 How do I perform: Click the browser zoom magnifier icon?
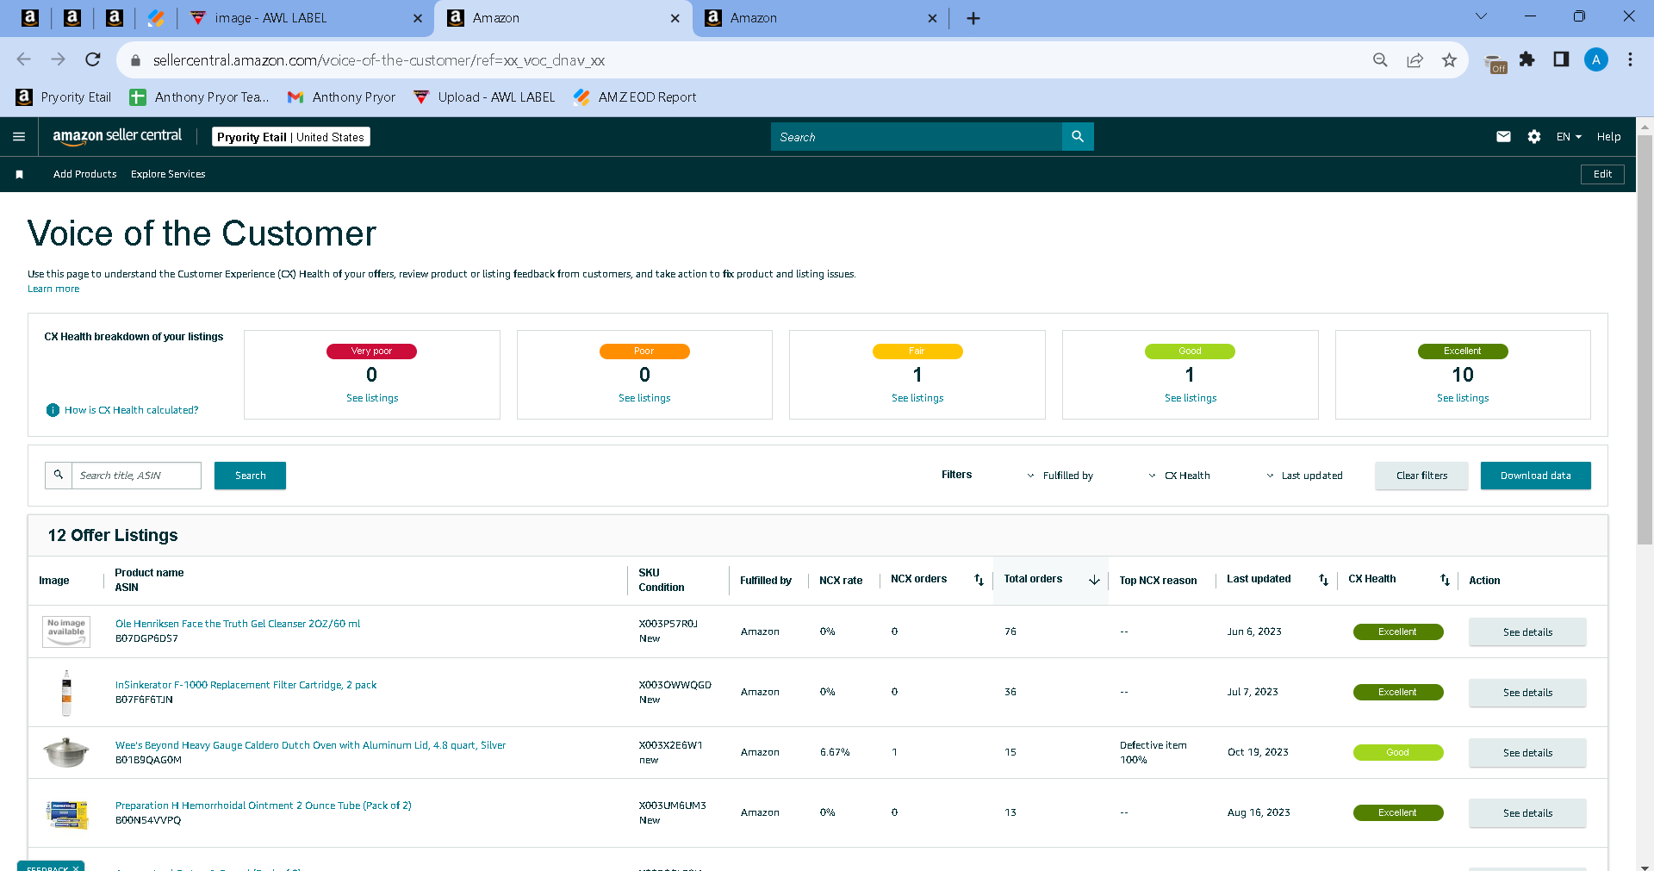coord(1380,59)
